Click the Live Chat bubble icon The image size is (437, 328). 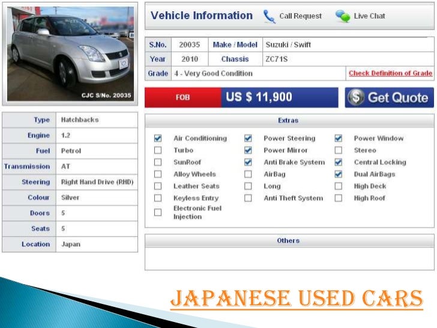click(343, 16)
